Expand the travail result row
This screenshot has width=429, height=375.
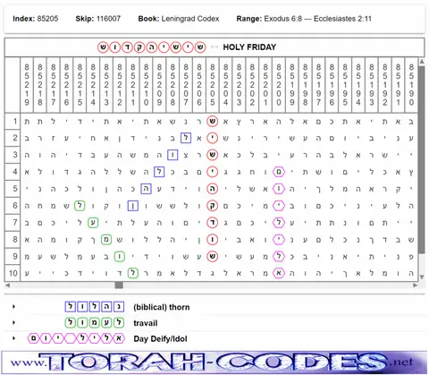(13, 322)
